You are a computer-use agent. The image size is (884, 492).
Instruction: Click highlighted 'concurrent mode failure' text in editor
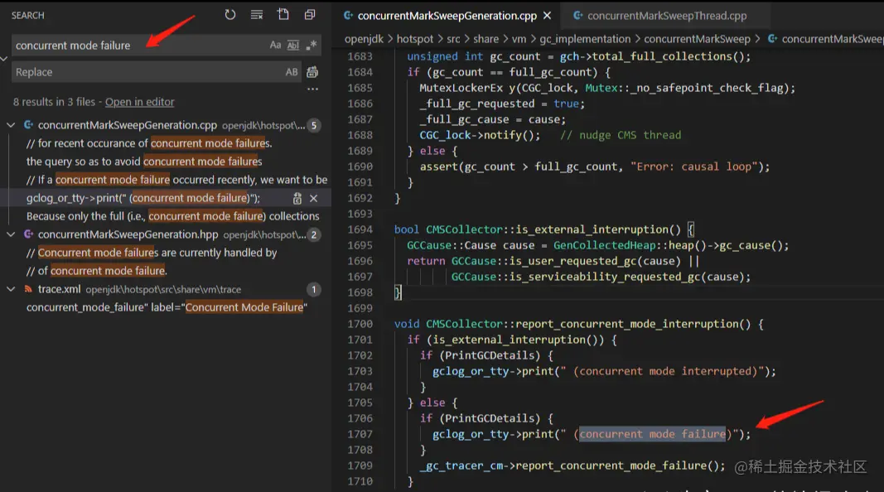tap(652, 434)
